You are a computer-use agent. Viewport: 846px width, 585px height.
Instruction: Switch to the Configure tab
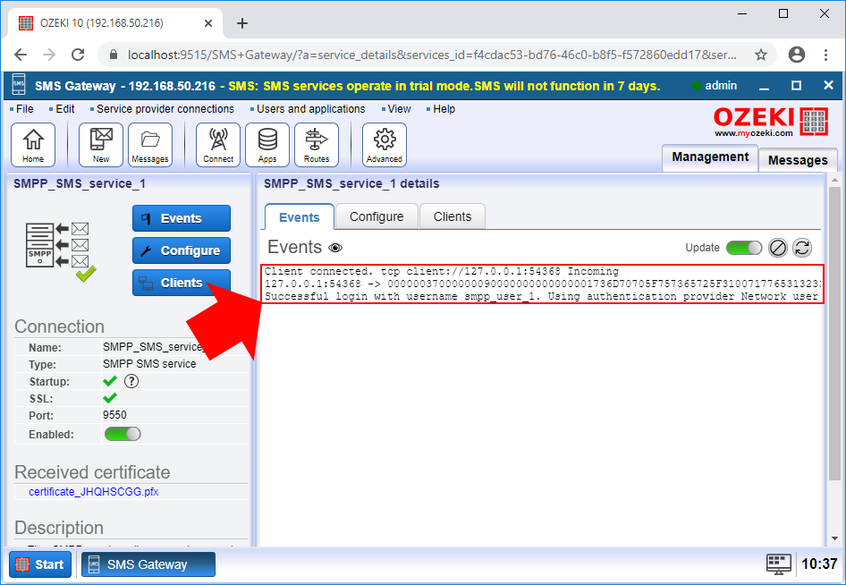tap(376, 216)
